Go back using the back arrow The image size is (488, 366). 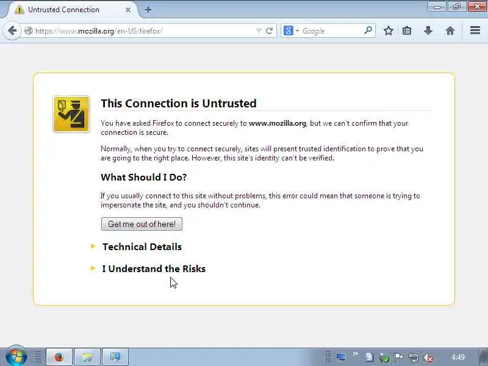(12, 30)
